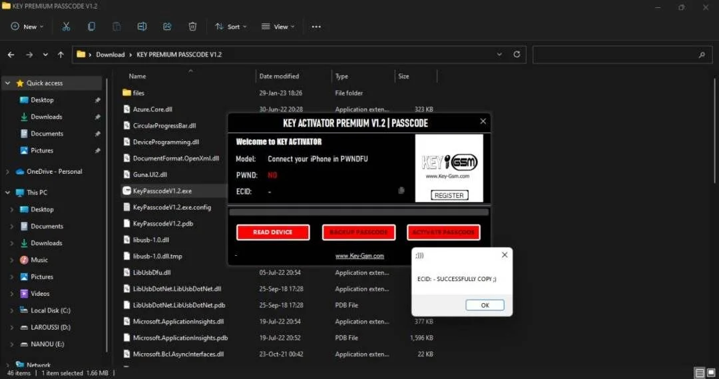719x379 pixels.
Task: Collapse the Quick access section
Action: tap(7, 83)
